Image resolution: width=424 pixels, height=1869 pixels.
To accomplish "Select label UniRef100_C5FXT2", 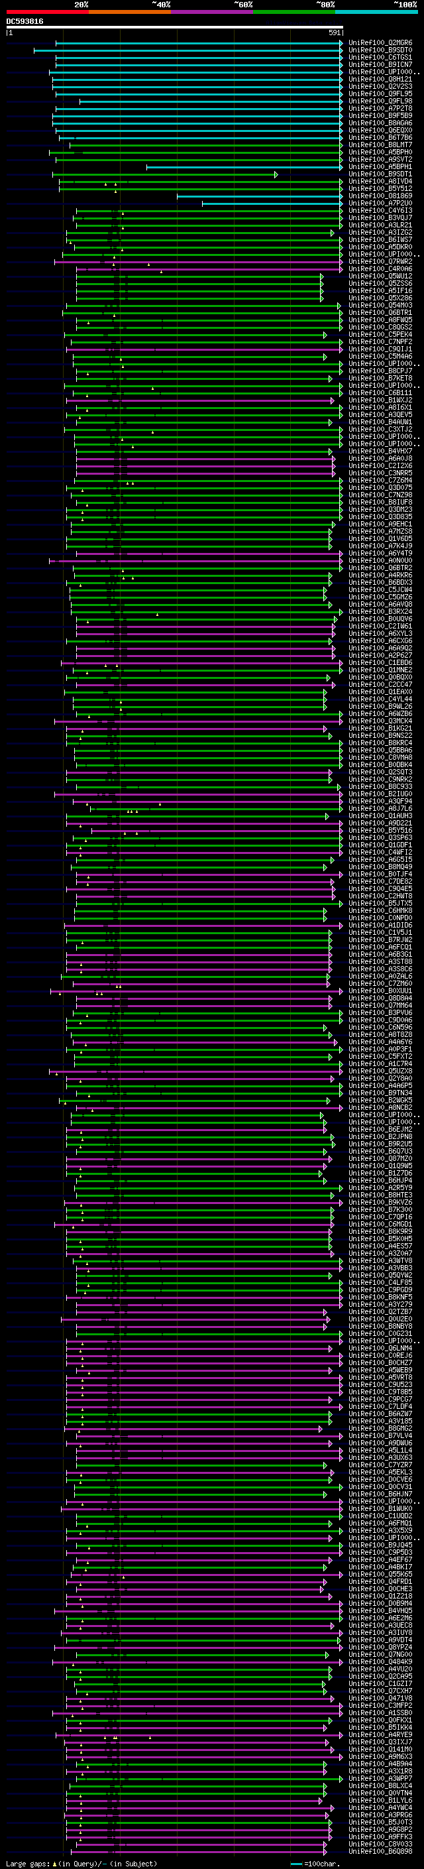I will tap(380, 1057).
